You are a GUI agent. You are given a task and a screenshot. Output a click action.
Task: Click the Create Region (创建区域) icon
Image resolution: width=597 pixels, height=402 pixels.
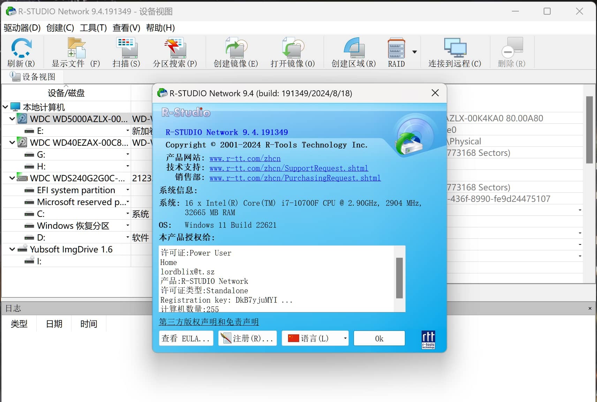pyautogui.click(x=354, y=48)
